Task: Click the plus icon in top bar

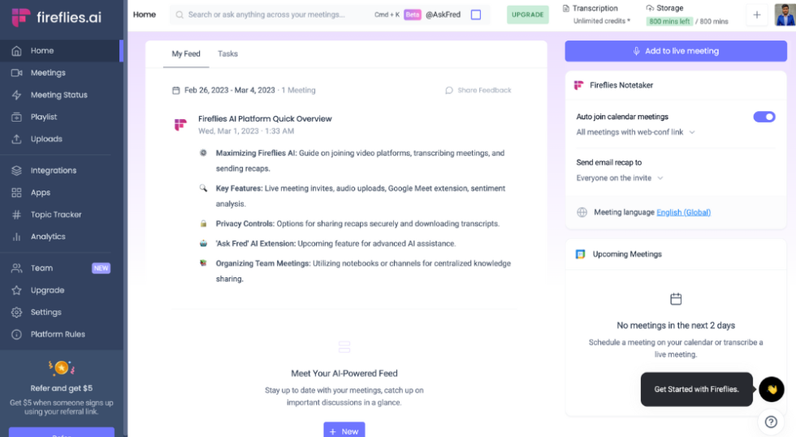Action: (756, 15)
